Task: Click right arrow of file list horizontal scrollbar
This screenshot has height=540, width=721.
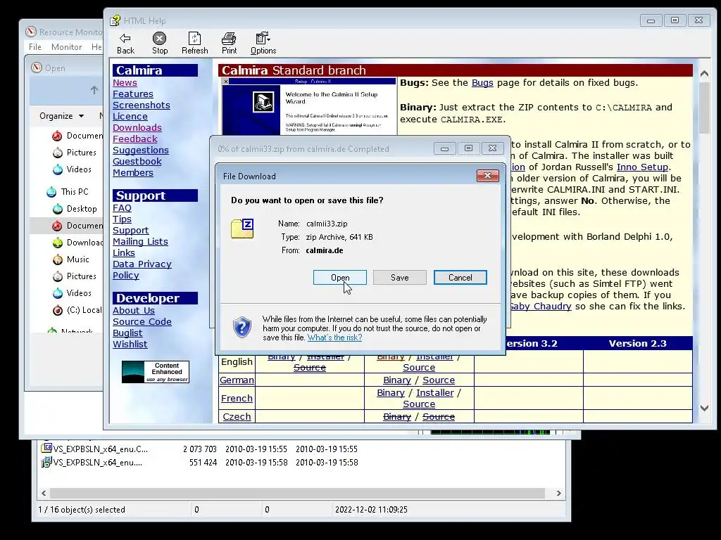Action: click(x=558, y=493)
